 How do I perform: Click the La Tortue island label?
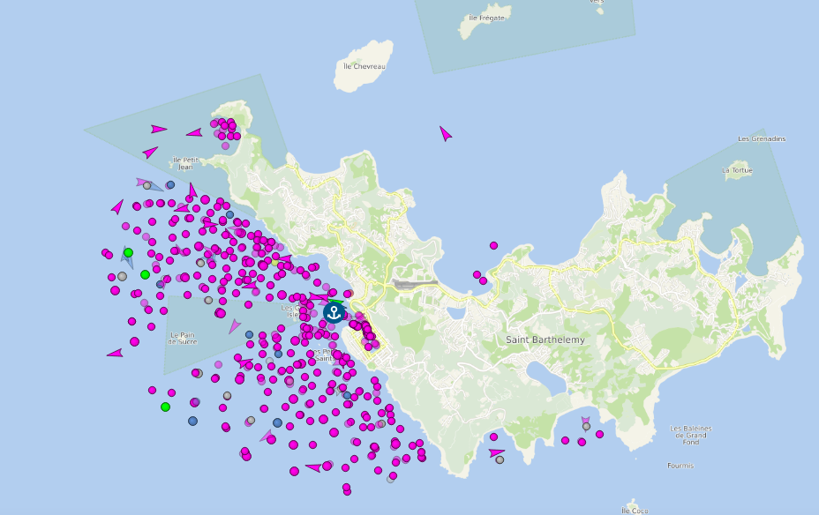tap(737, 170)
